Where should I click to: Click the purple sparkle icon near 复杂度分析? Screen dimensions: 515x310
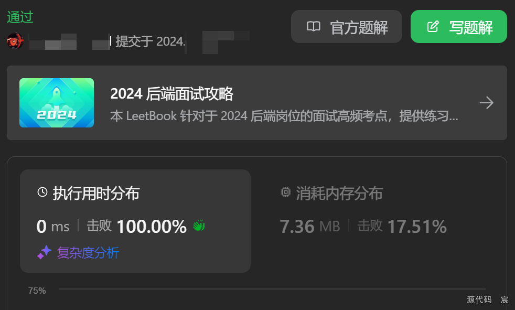tap(45, 252)
